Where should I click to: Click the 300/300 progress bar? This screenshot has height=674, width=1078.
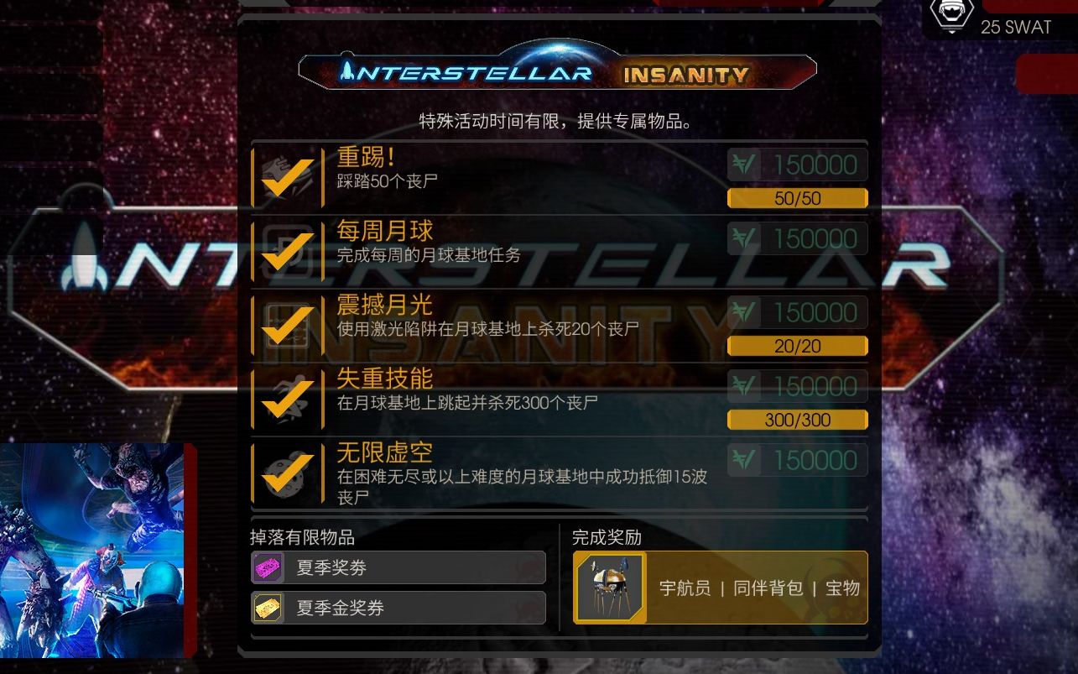[x=797, y=420]
